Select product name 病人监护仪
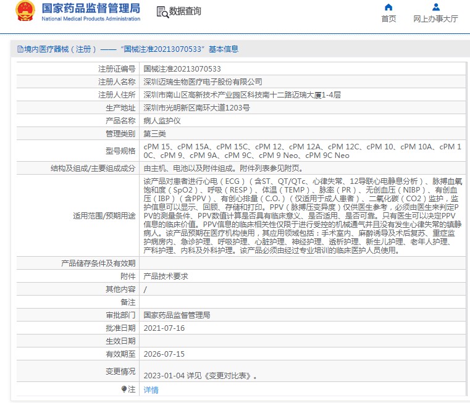The image size is (470, 403). (162, 121)
